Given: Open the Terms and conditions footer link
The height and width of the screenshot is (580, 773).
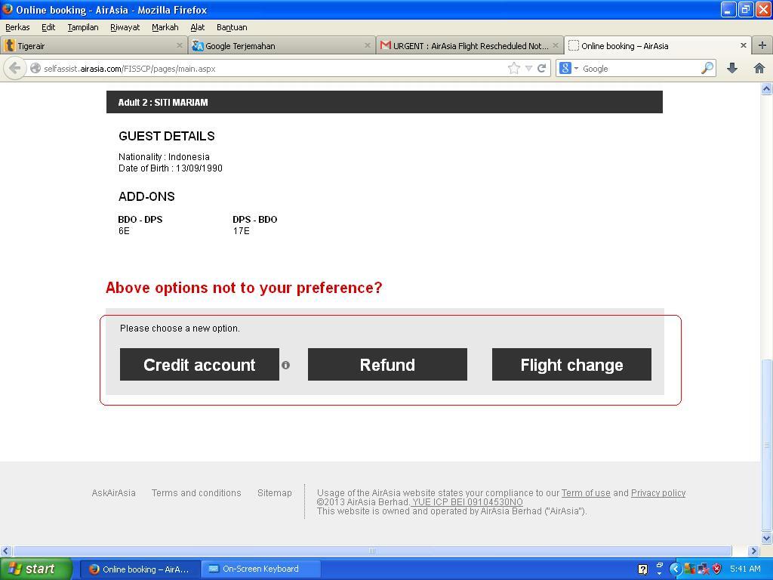Looking at the screenshot, I should [x=196, y=492].
